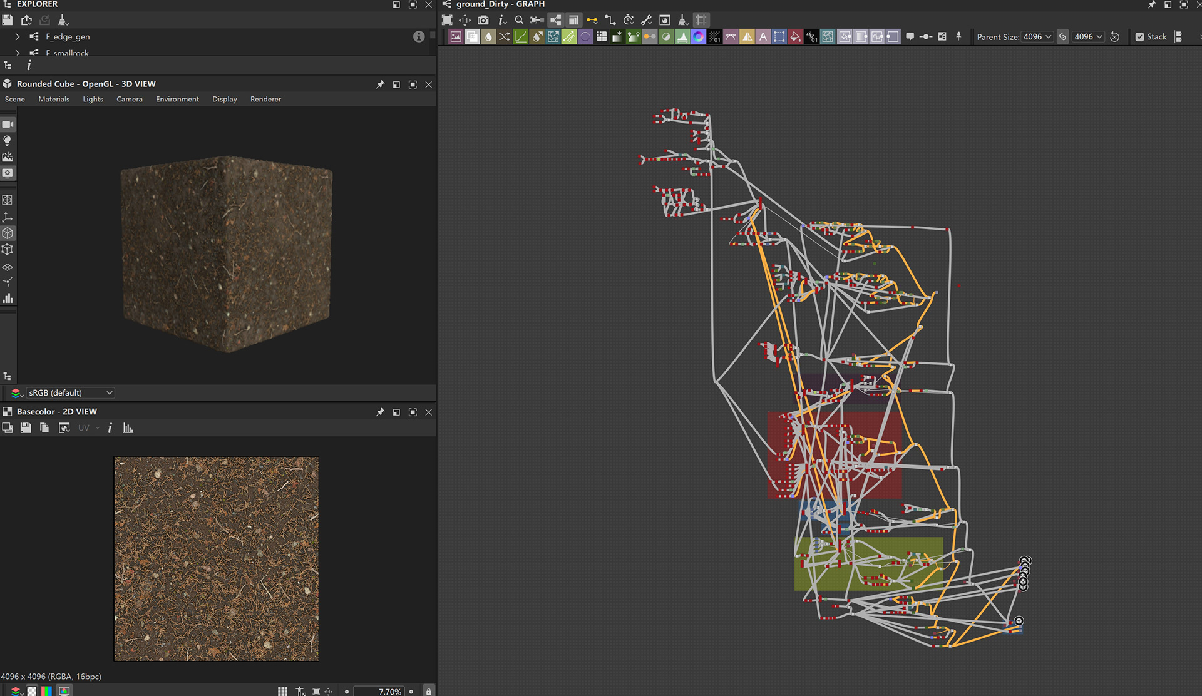Open the Renderer menu in 3D view
This screenshot has width=1202, height=696.
click(265, 99)
